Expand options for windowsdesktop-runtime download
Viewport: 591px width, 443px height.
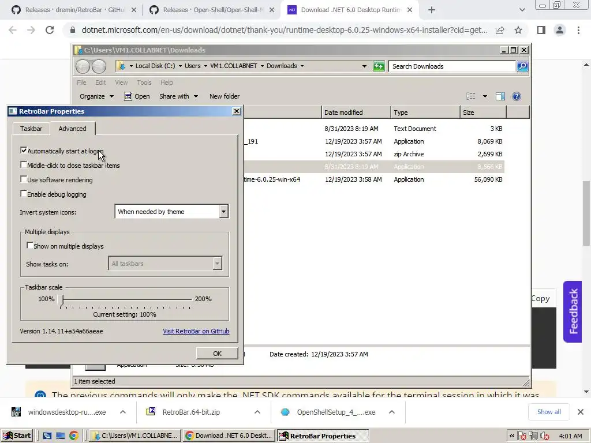coord(123,412)
